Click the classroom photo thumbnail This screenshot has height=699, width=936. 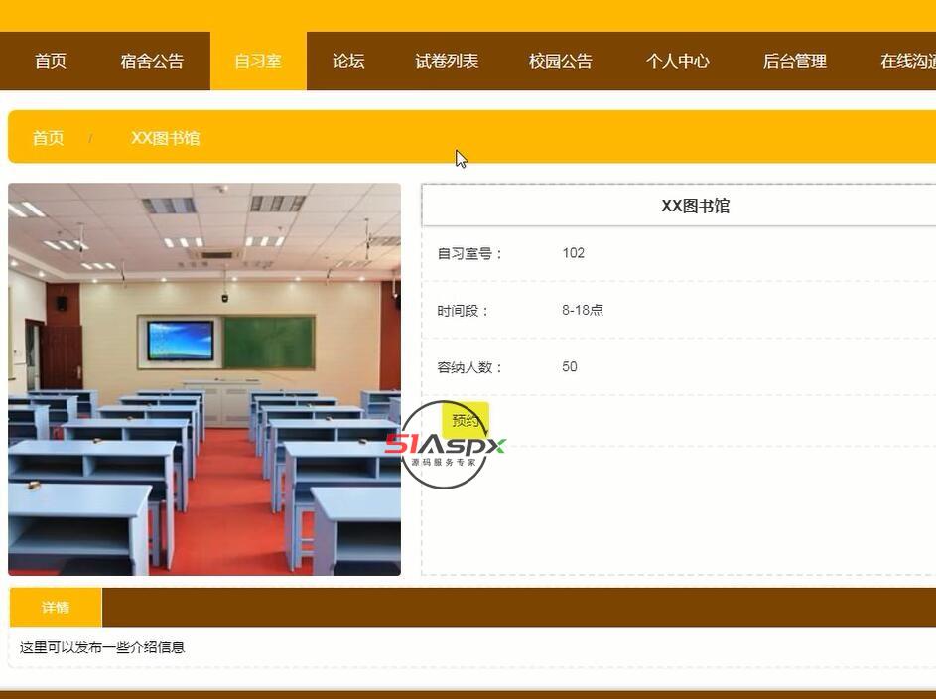tap(204, 379)
